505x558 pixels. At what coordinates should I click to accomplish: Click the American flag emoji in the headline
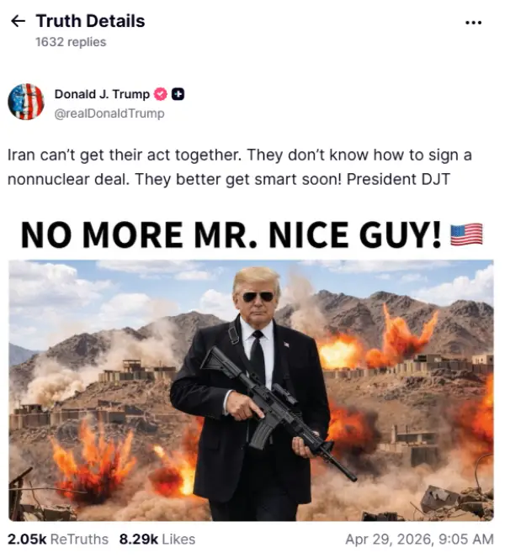click(466, 234)
